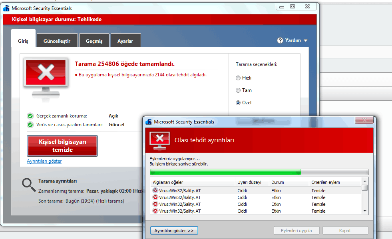Click the 'Açık' real-time protection value
The image size is (392, 239).
coord(113,116)
